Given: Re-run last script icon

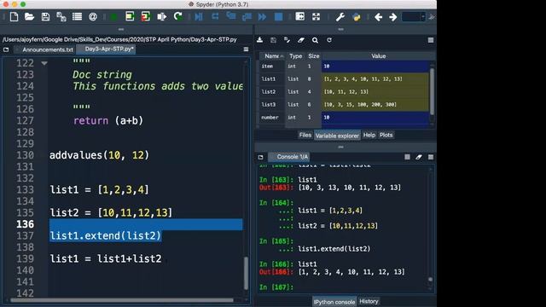Looking at the screenshot, I should coord(178,17).
